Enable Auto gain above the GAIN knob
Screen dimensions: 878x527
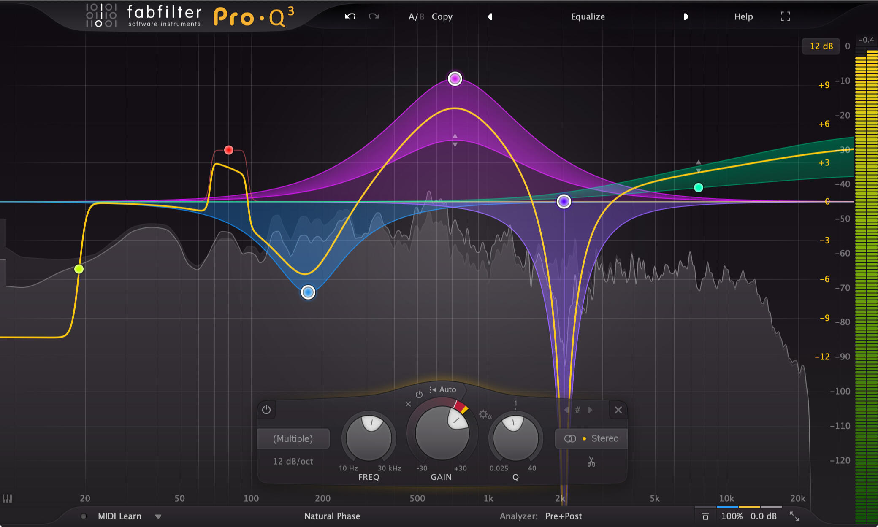[x=447, y=389]
